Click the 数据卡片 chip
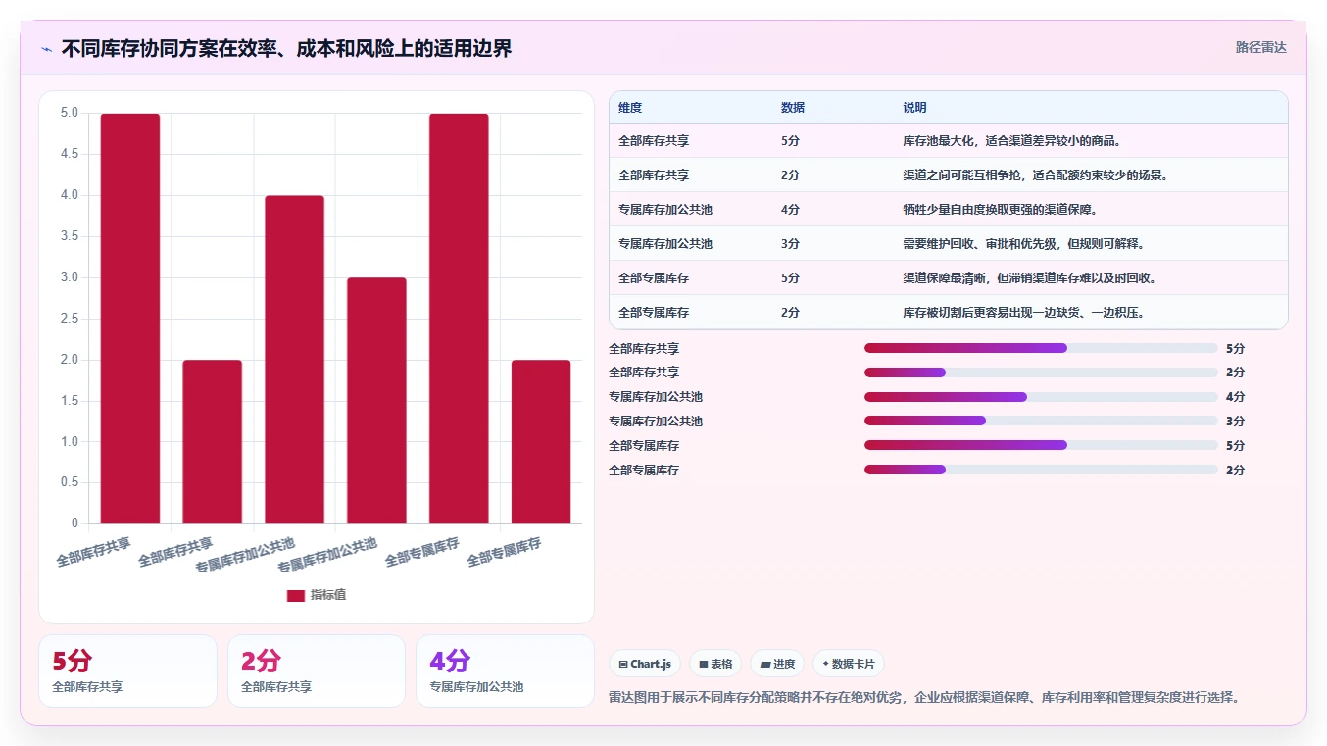1327x746 pixels. 849,664
